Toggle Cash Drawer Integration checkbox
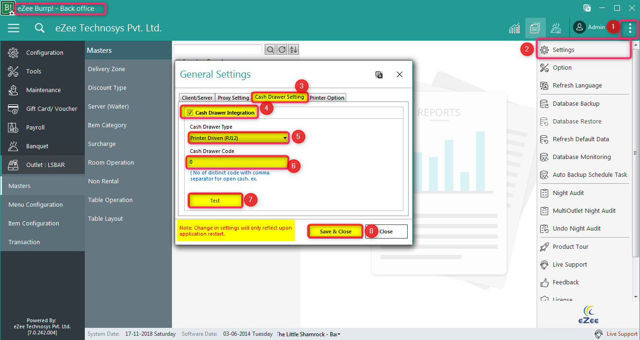Screen dimensions: 640x340 tap(190, 113)
